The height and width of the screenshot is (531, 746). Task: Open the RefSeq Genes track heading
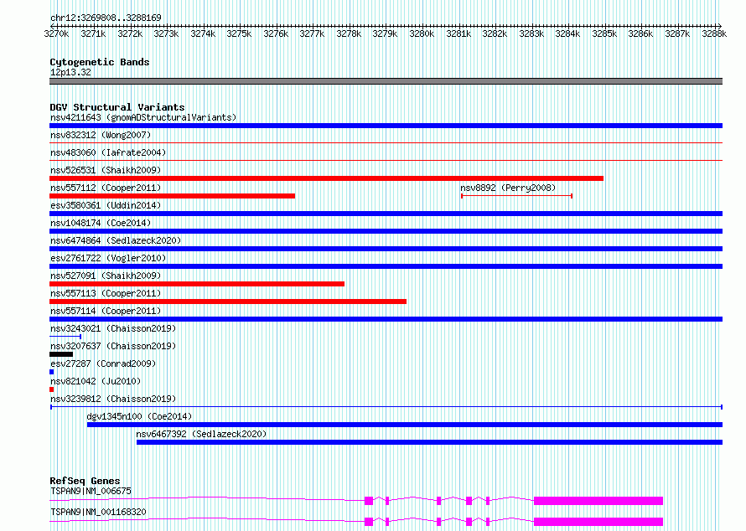pyautogui.click(x=85, y=481)
